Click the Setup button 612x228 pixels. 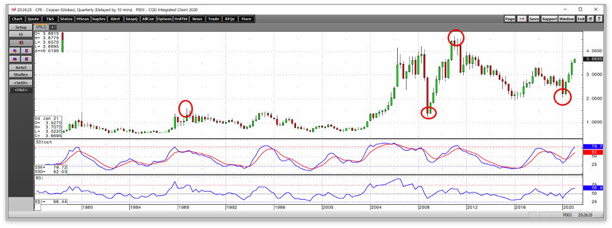click(21, 27)
